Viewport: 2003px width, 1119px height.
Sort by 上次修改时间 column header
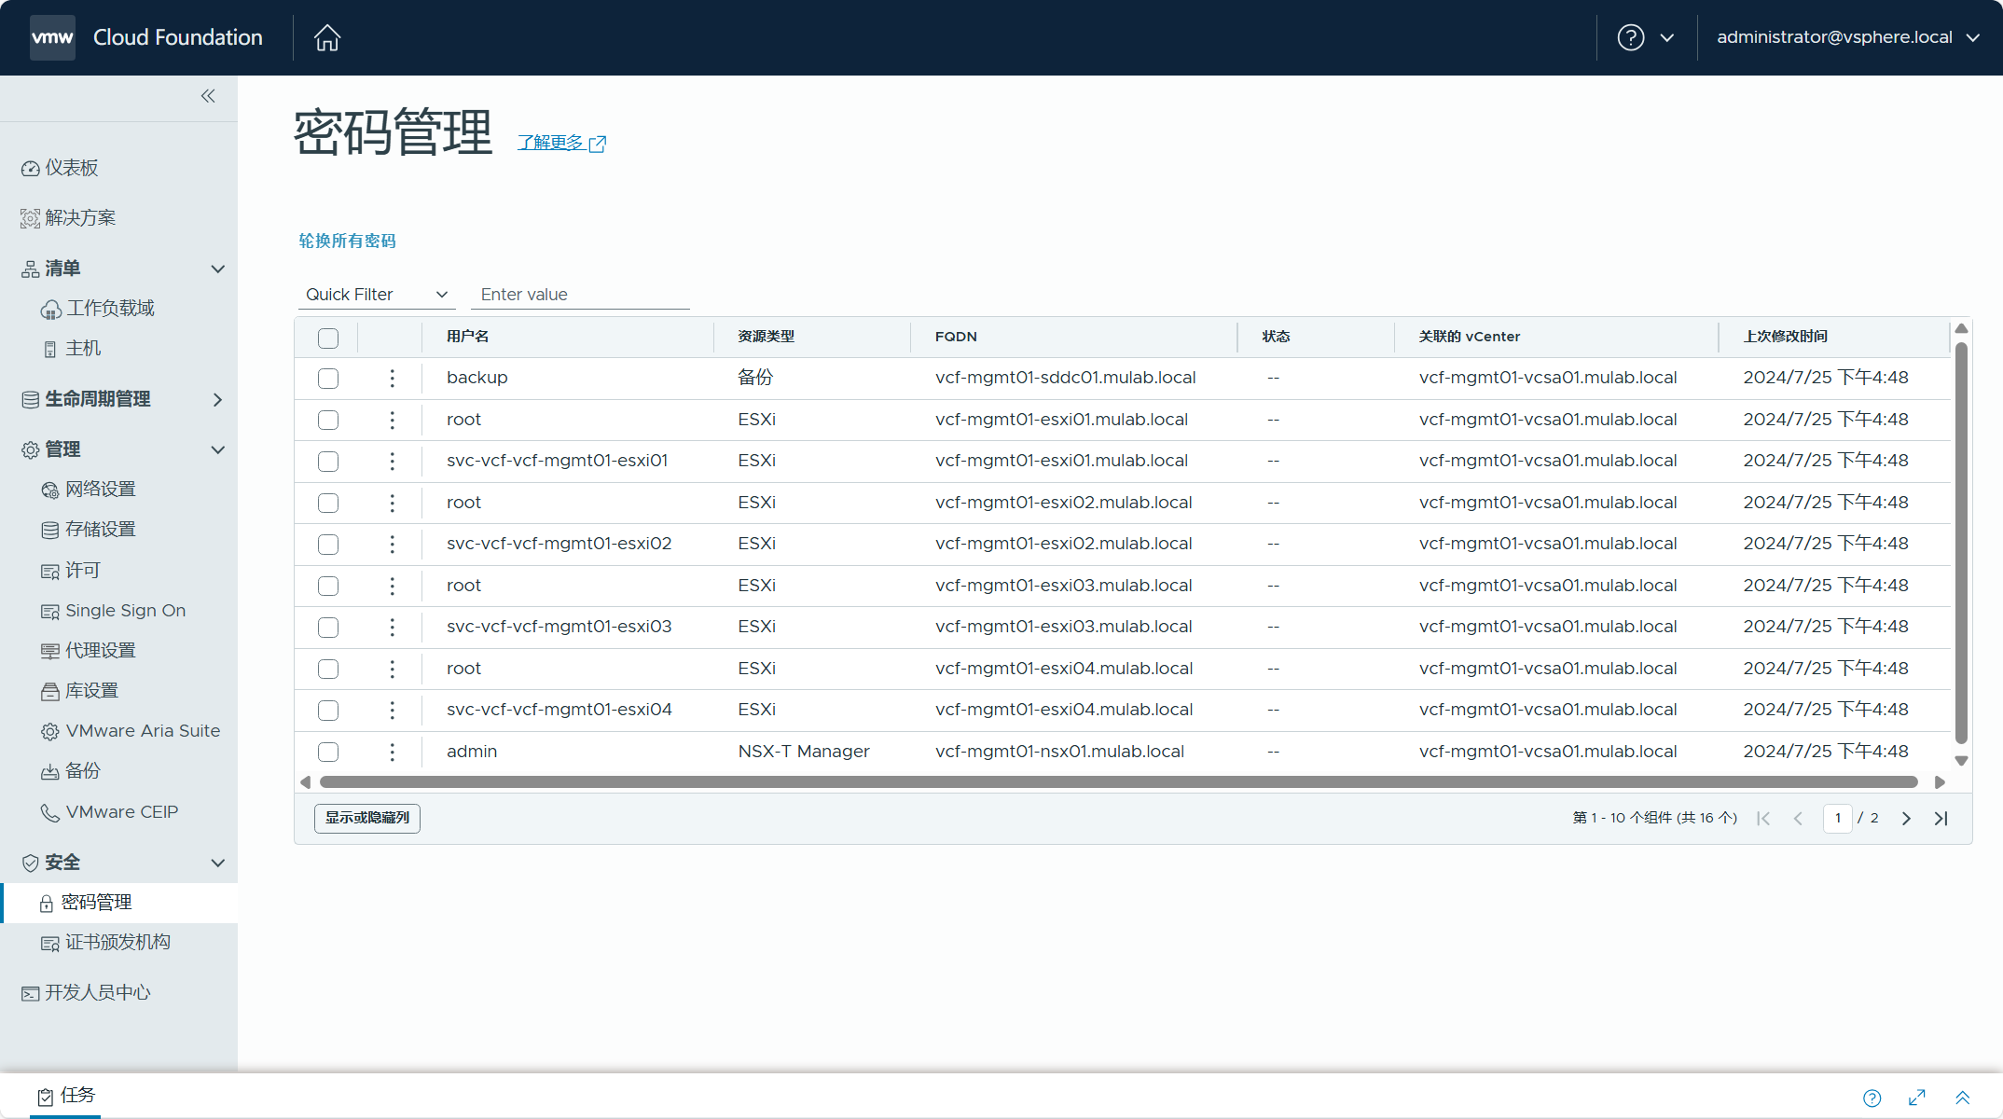click(x=1785, y=337)
